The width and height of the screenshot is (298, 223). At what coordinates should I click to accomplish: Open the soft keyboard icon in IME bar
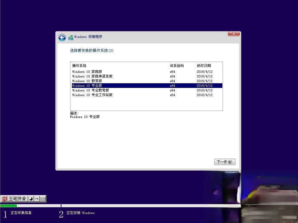click(43, 199)
